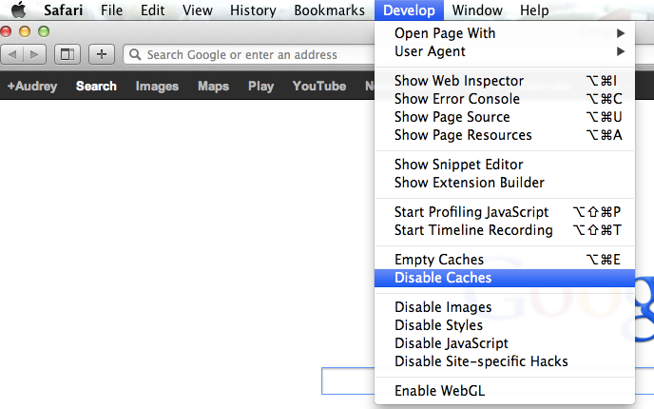Show the sidebar using the toolbar icon
The image size is (654, 409).
click(x=67, y=54)
